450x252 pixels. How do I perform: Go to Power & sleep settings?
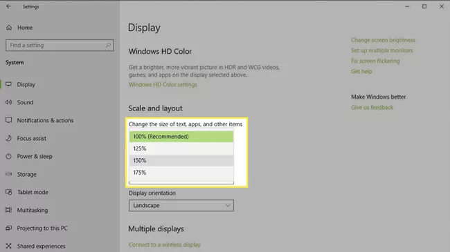(35, 156)
